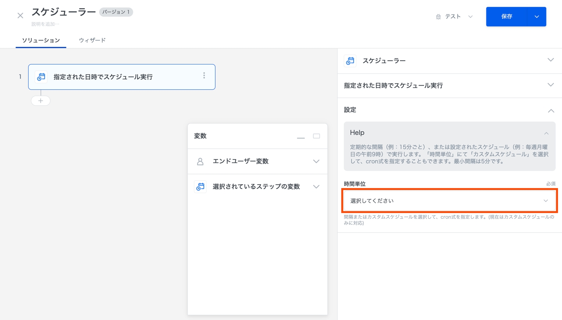Add a new step with the plus button
Viewport: 562px width, 320px height.
[41, 101]
